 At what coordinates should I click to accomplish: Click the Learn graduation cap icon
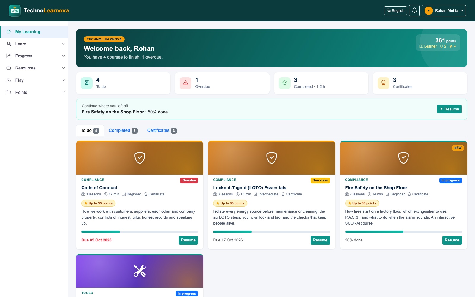9,44
